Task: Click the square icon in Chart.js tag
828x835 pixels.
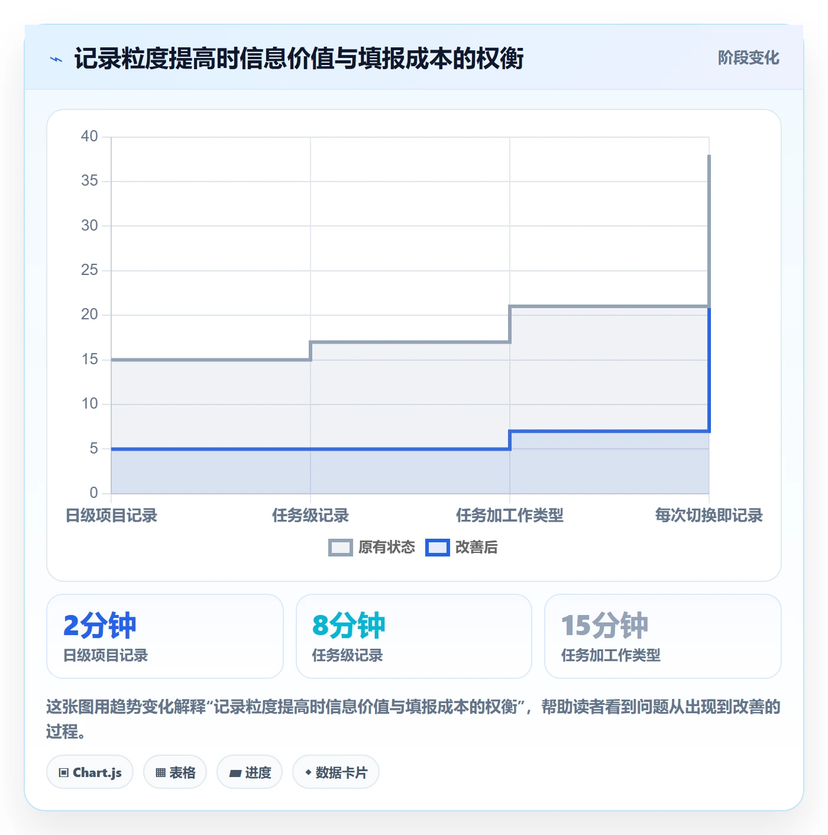Action: [64, 772]
